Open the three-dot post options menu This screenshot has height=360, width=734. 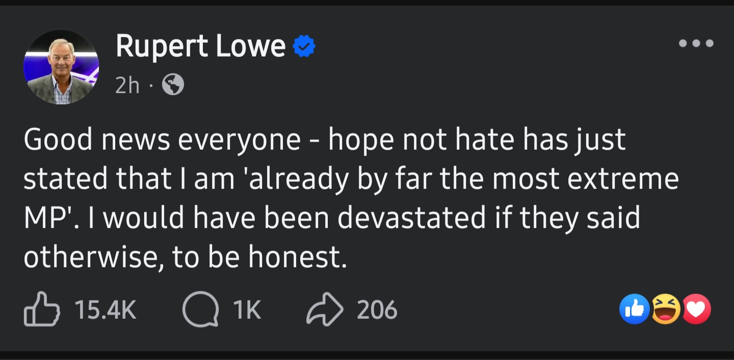(x=696, y=43)
